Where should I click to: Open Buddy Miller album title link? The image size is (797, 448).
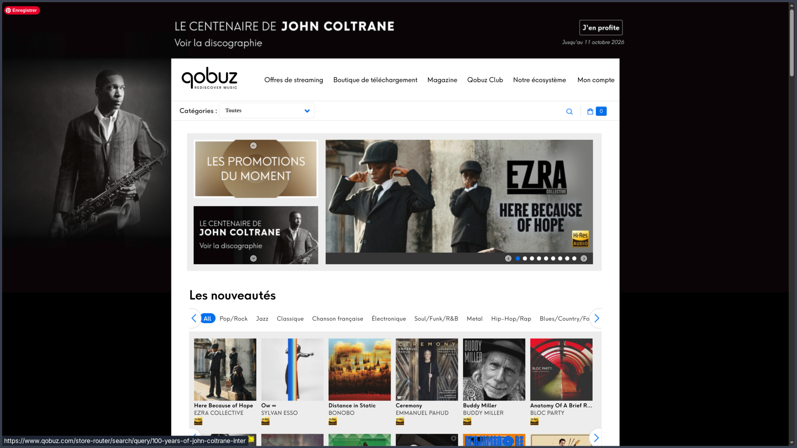[480, 406]
